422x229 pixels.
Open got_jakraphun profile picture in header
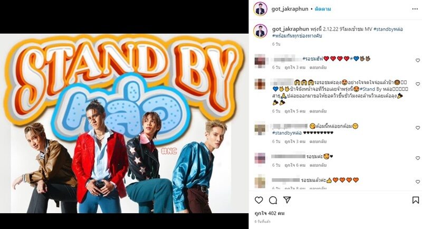pos(260,9)
